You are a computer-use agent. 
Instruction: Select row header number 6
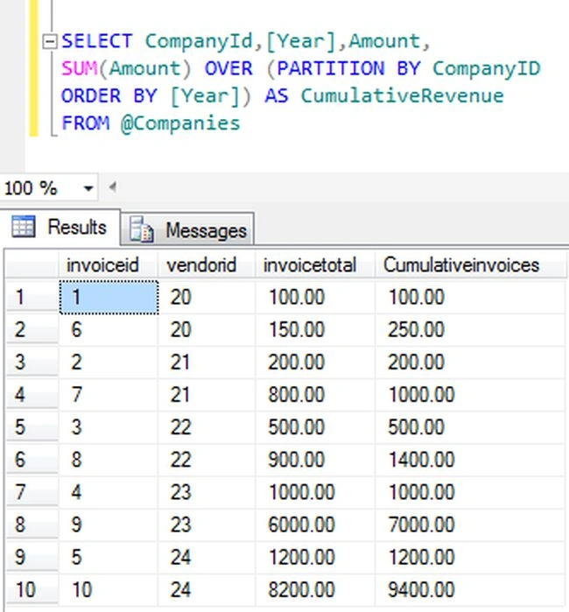(32, 460)
